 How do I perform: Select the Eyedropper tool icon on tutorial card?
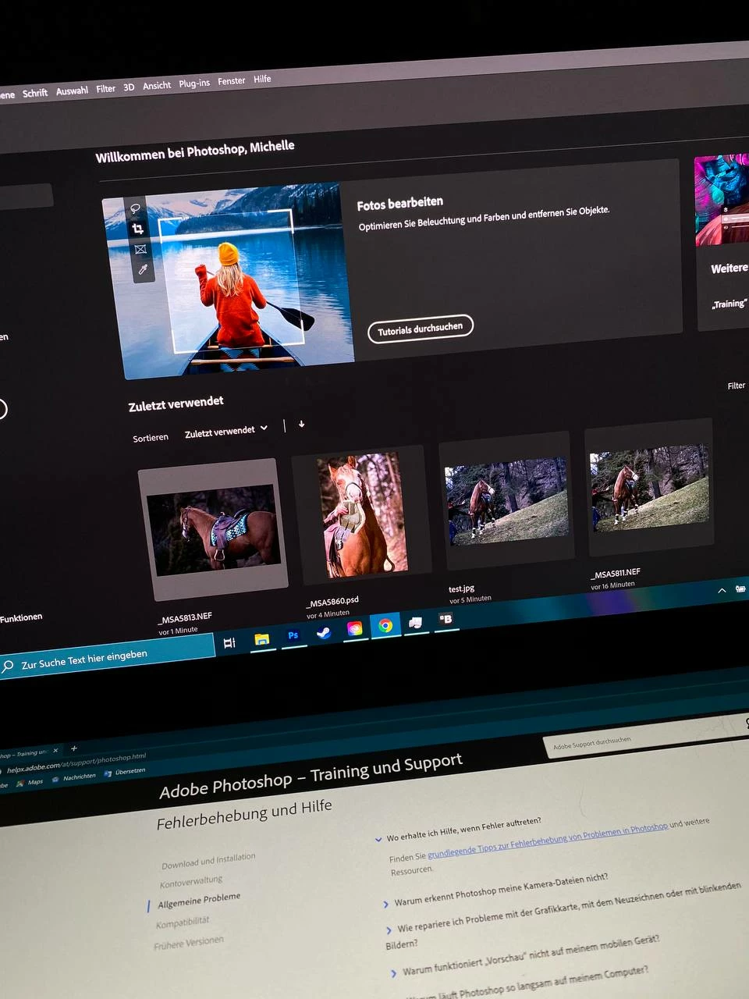click(x=143, y=270)
